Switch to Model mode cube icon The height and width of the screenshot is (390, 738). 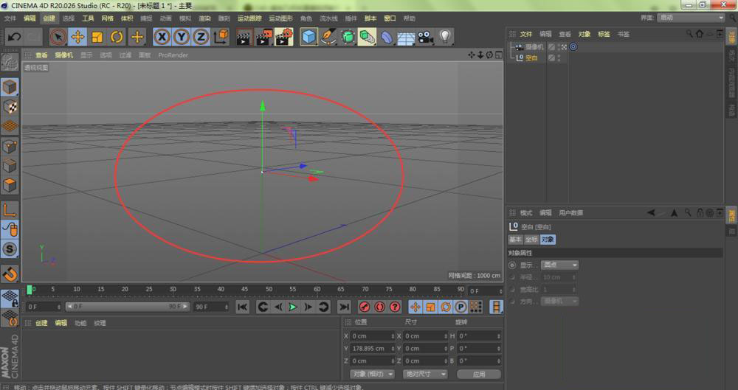pyautogui.click(x=10, y=87)
